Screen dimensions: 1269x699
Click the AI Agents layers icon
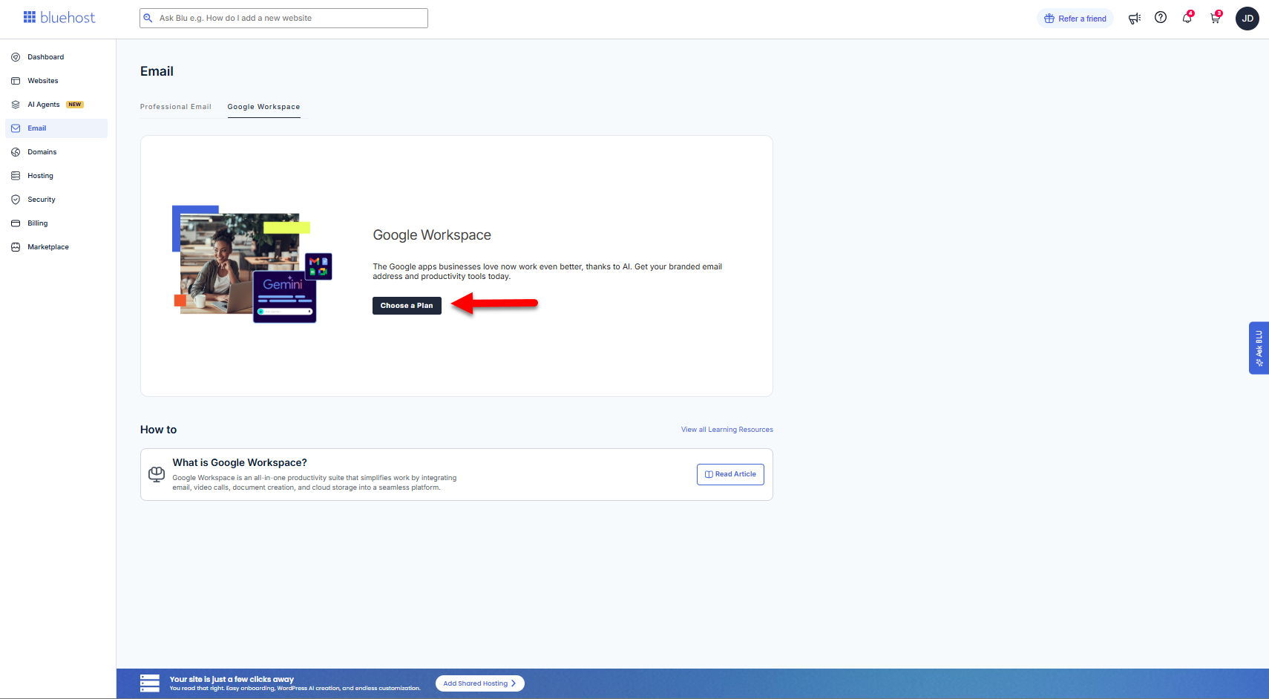point(16,105)
